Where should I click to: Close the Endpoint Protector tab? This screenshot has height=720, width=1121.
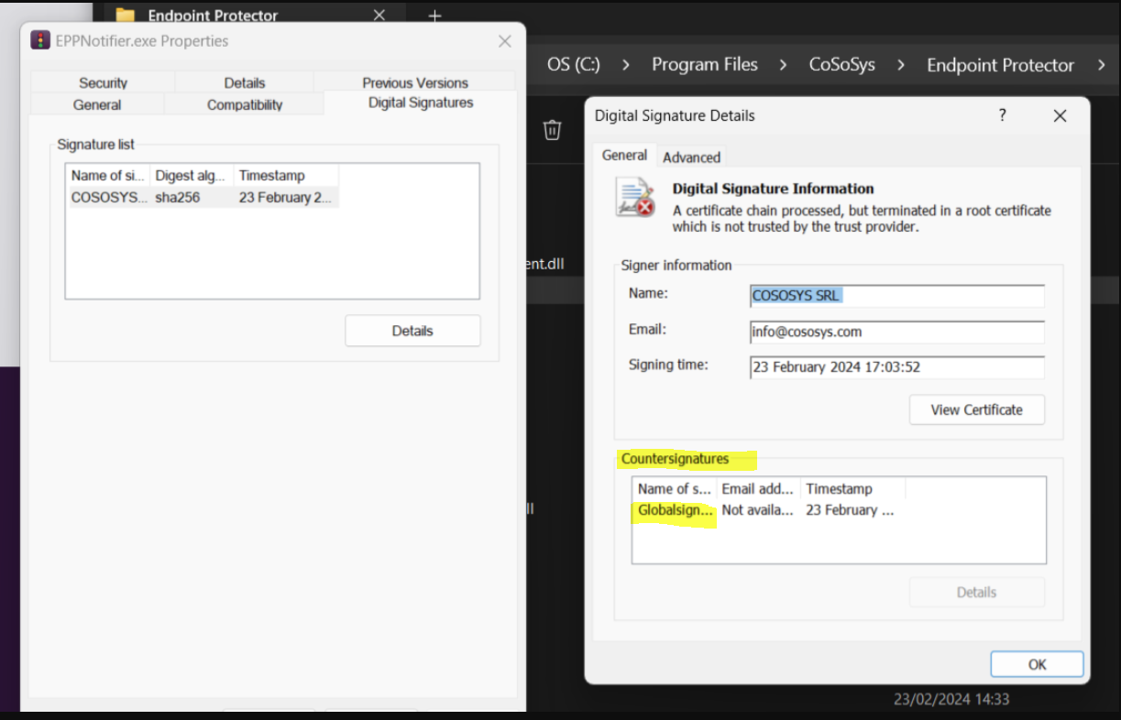[379, 15]
